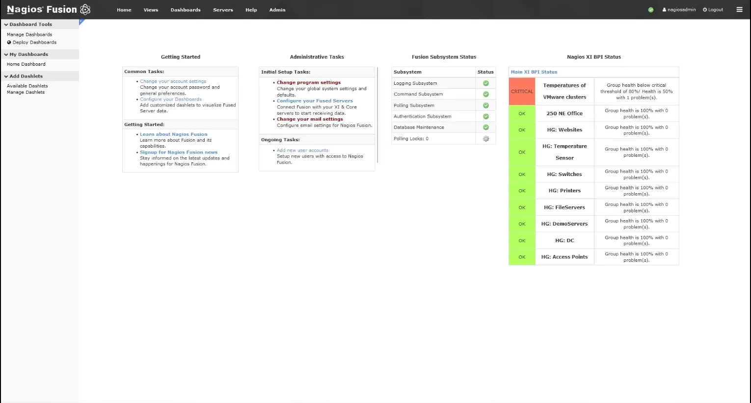751x403 pixels.
Task: Click Change program settings link
Action: pos(309,82)
